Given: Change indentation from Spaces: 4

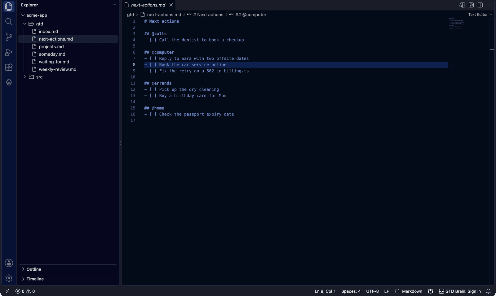Looking at the screenshot, I should pos(351,291).
